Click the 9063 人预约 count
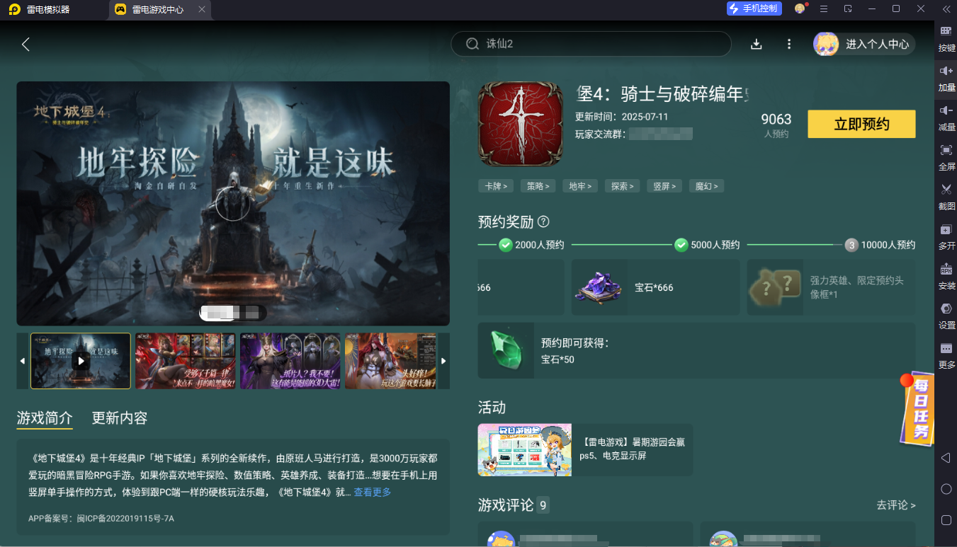The width and height of the screenshot is (957, 547). tap(776, 125)
